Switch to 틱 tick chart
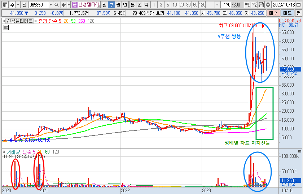The height and width of the screenshot is (194, 303). point(146,5)
